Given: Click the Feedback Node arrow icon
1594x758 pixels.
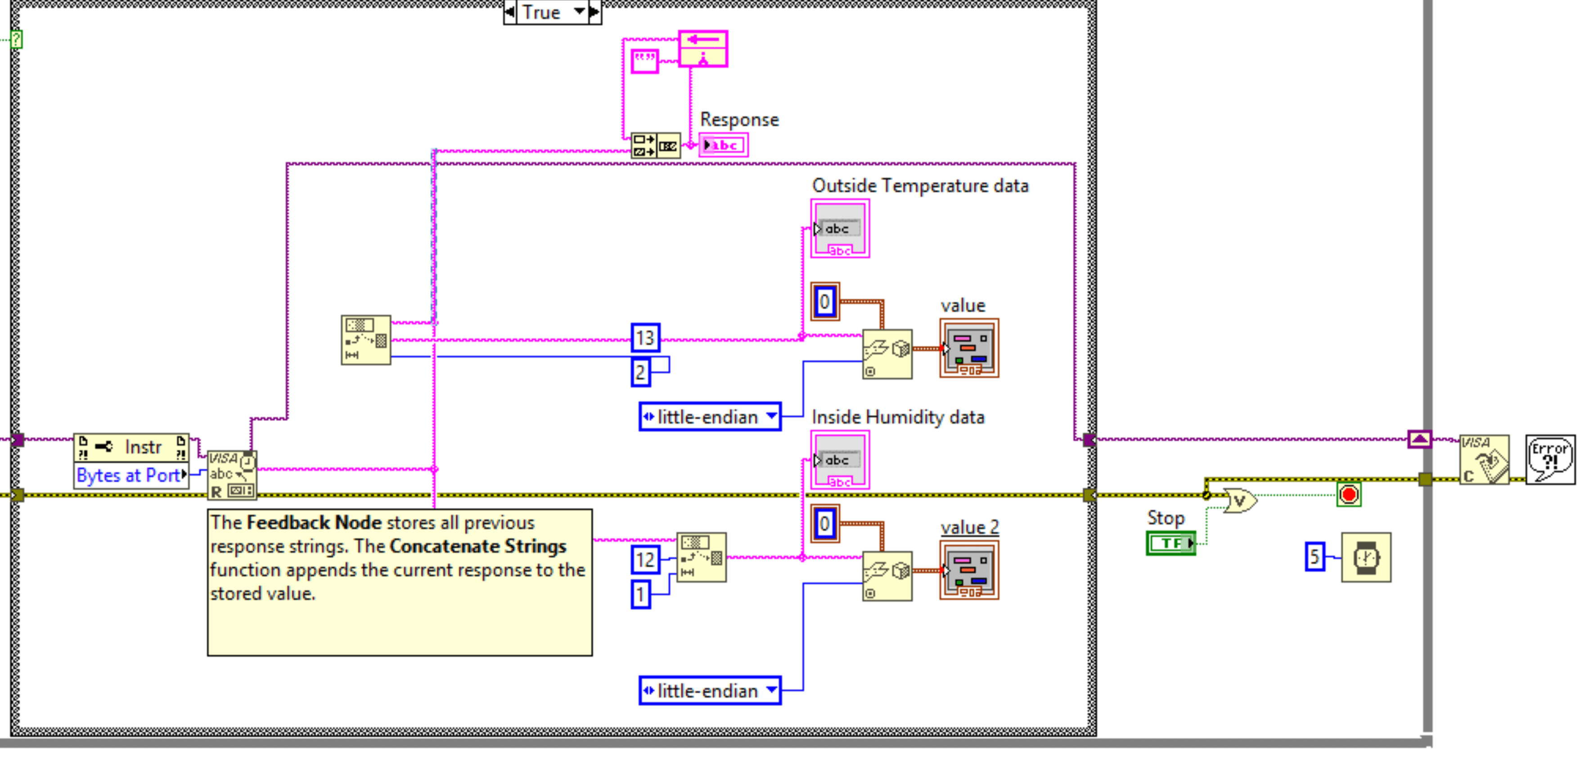Looking at the screenshot, I should coord(703,49).
